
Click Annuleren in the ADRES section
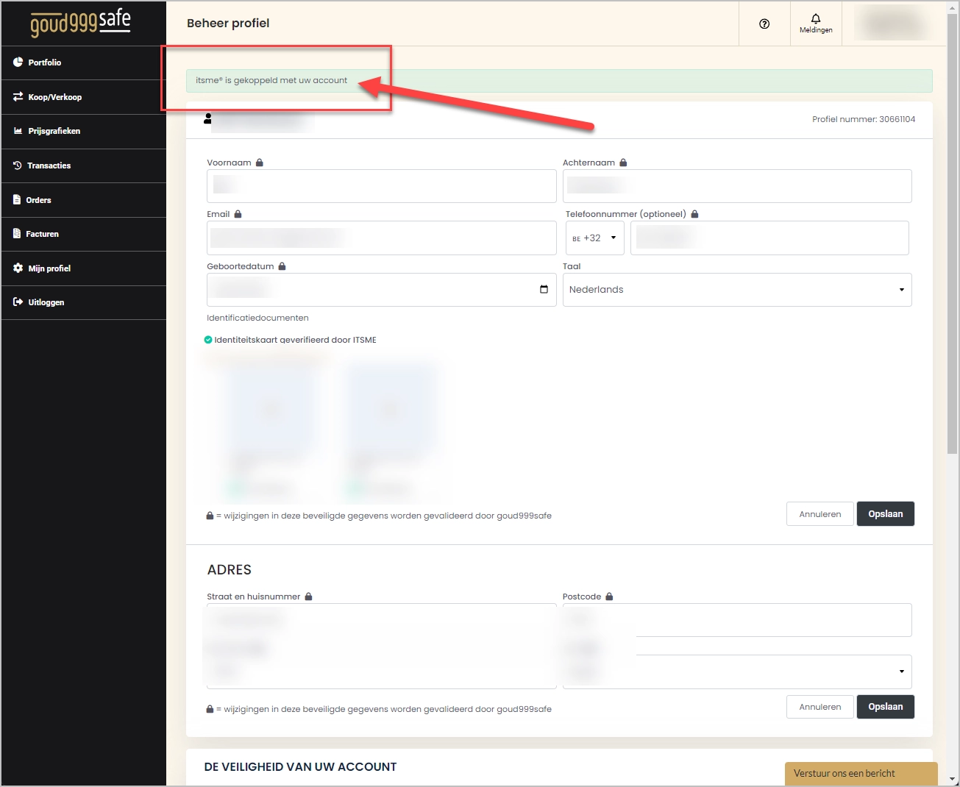coord(820,707)
